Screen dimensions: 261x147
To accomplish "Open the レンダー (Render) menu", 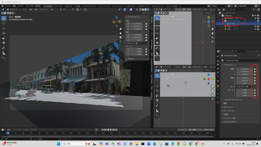I will 21,6.
